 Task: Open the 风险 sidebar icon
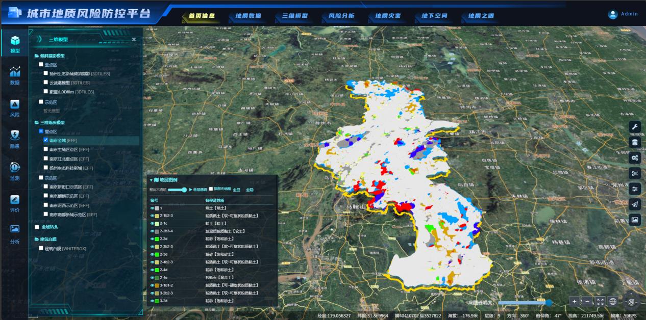tap(15, 108)
